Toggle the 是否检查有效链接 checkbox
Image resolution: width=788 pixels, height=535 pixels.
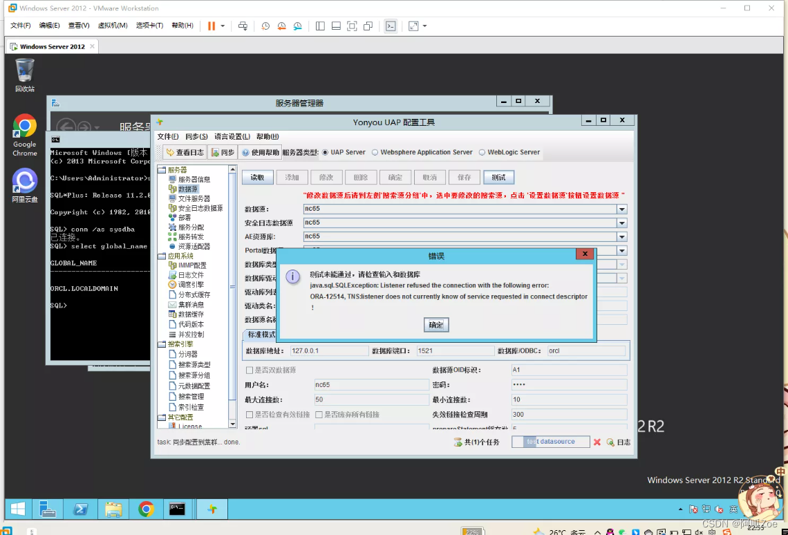click(250, 415)
